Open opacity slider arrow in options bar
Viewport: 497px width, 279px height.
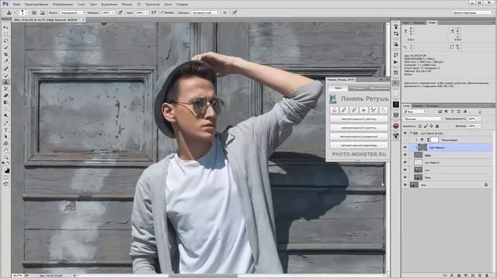click(113, 12)
